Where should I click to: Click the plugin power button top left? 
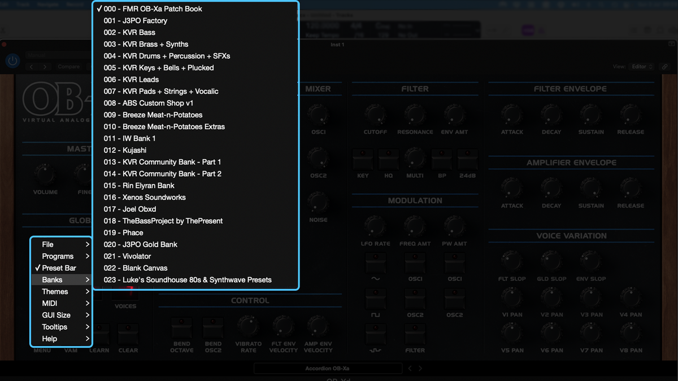(12, 61)
